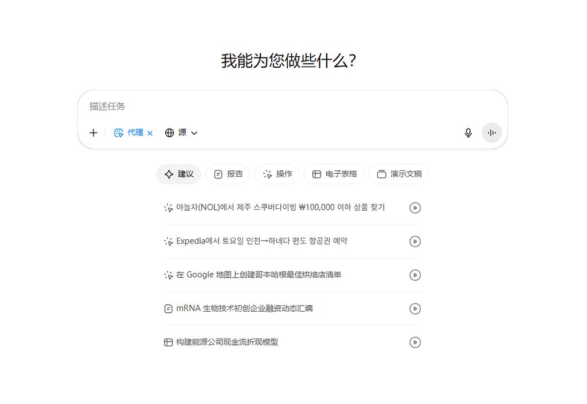The width and height of the screenshot is (587, 404).
Task: Start voice mode with the waveform button
Action: (x=491, y=133)
